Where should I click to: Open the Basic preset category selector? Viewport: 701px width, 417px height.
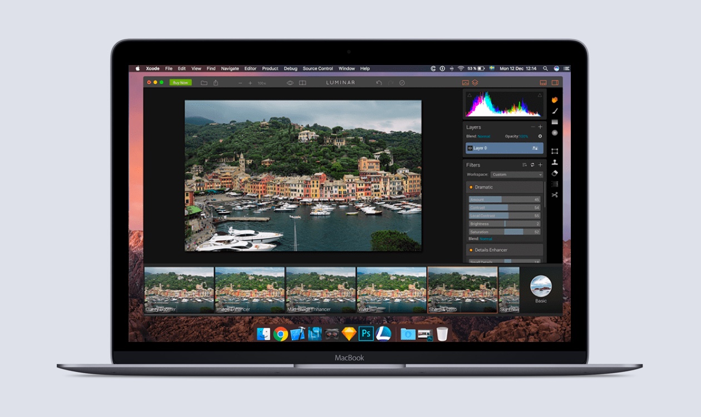click(541, 289)
